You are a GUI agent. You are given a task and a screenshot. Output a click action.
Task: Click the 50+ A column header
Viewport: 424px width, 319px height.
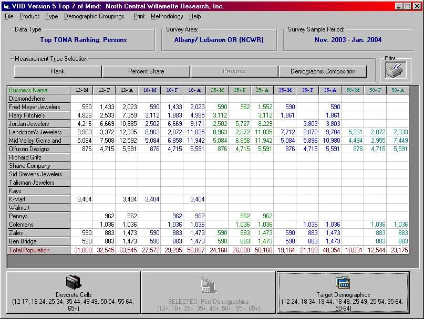pos(398,90)
